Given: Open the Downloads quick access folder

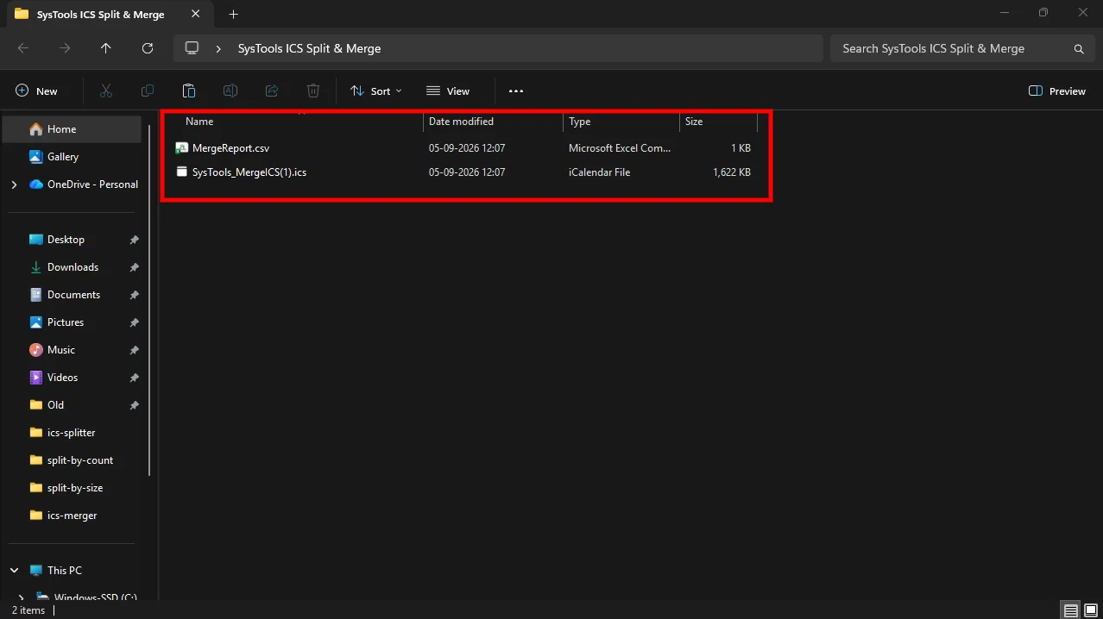Looking at the screenshot, I should tap(72, 267).
